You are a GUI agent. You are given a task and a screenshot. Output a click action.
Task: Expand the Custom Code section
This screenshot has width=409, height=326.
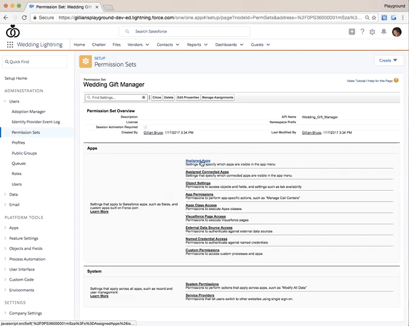pos(5,280)
